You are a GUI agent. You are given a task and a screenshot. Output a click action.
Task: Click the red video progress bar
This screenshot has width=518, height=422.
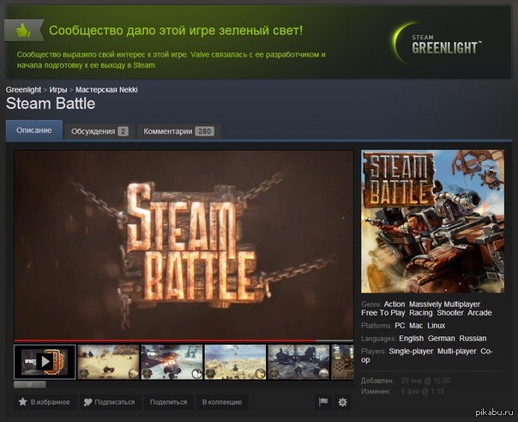tap(172, 341)
